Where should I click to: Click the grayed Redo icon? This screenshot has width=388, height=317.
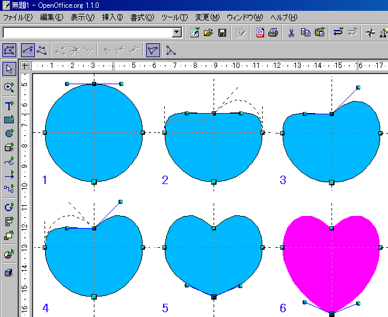[352, 32]
